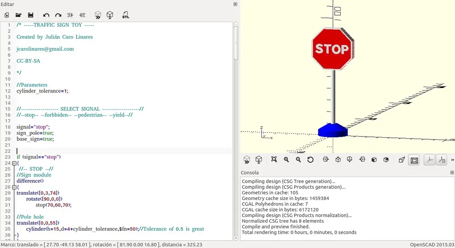Click the 'cylinder_tolerance=1;' code line

click(42, 91)
